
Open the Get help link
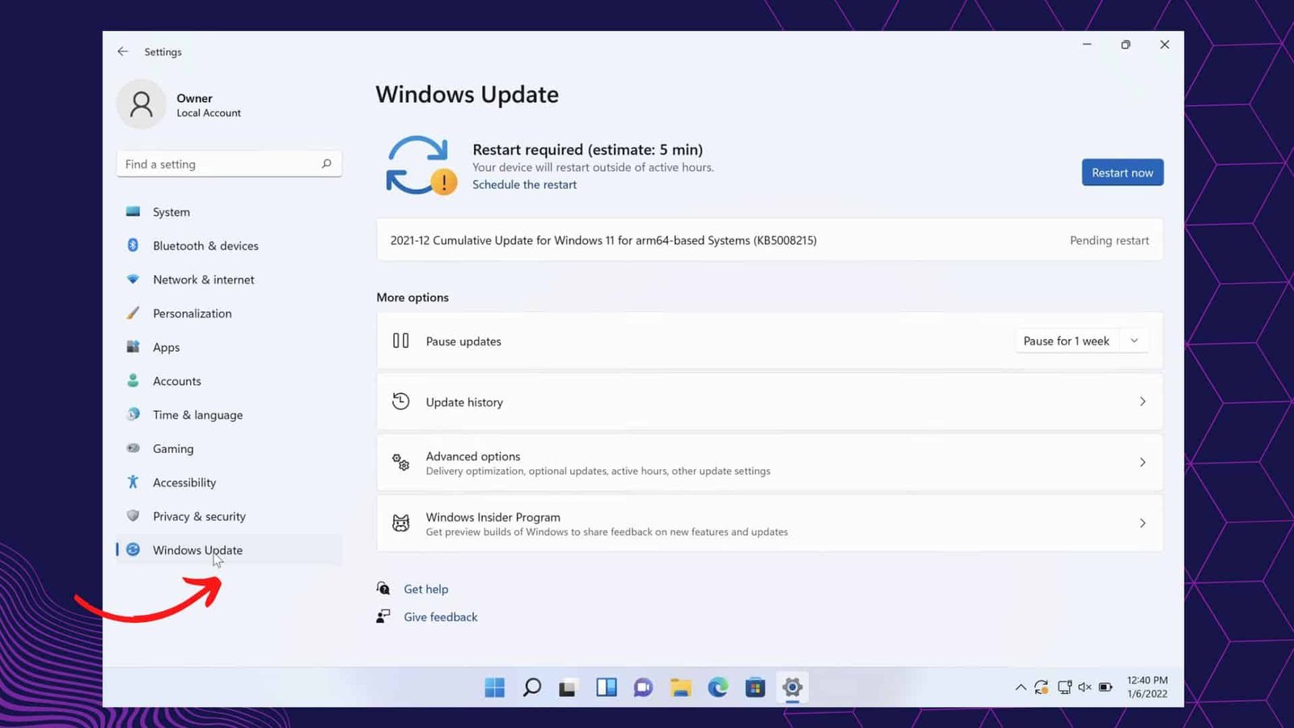[426, 589]
